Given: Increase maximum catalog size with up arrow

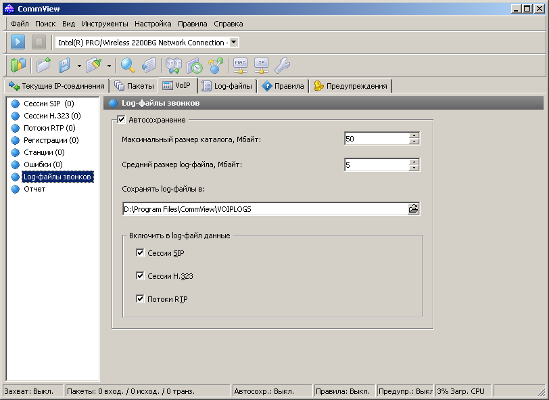Looking at the screenshot, I should pyautogui.click(x=414, y=135).
